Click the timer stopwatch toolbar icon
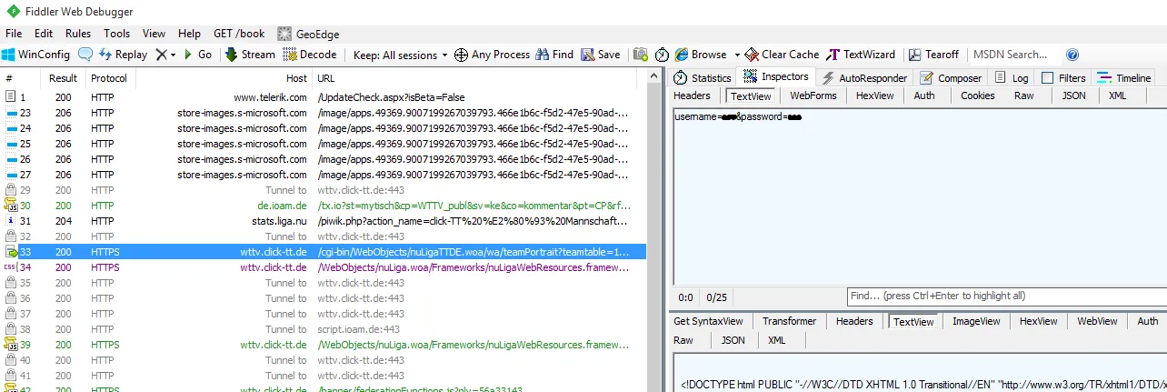The width and height of the screenshot is (1167, 392). pyautogui.click(x=663, y=55)
